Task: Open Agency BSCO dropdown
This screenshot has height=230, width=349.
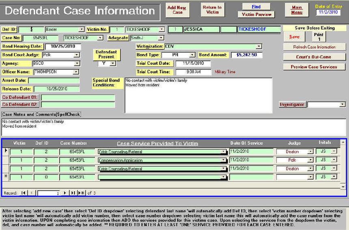Action: point(77,63)
